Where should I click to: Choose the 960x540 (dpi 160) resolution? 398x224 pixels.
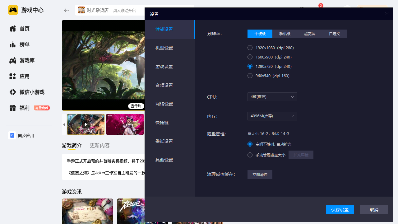coord(250,76)
